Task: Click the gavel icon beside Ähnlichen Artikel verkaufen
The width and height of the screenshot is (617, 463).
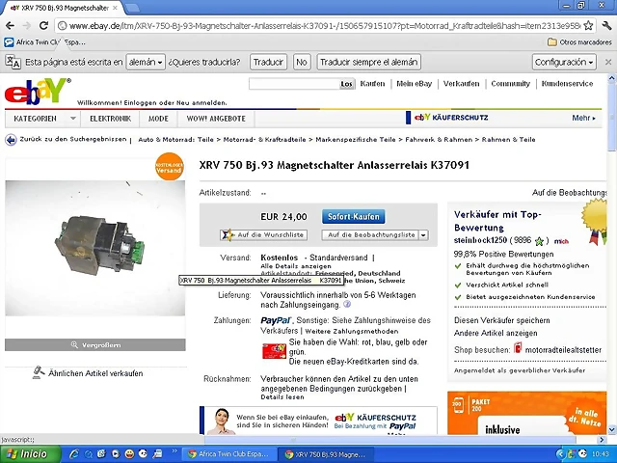Action: coord(39,372)
